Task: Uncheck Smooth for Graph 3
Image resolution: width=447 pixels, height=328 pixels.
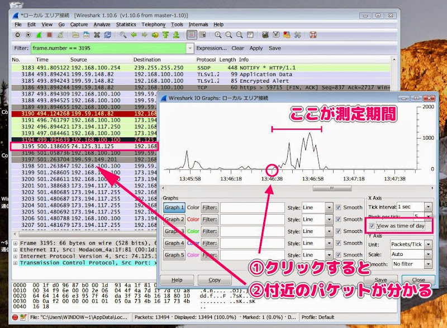Action: point(338,231)
